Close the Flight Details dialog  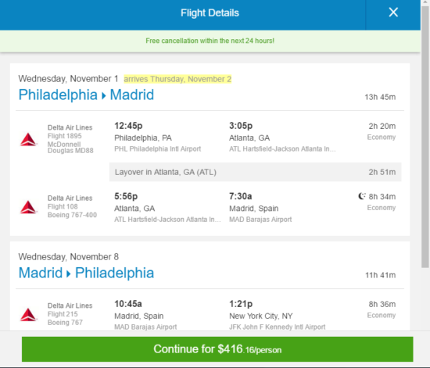click(x=393, y=13)
